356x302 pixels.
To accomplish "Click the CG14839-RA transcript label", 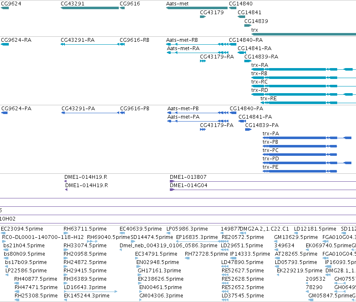I will coord(261,57).
